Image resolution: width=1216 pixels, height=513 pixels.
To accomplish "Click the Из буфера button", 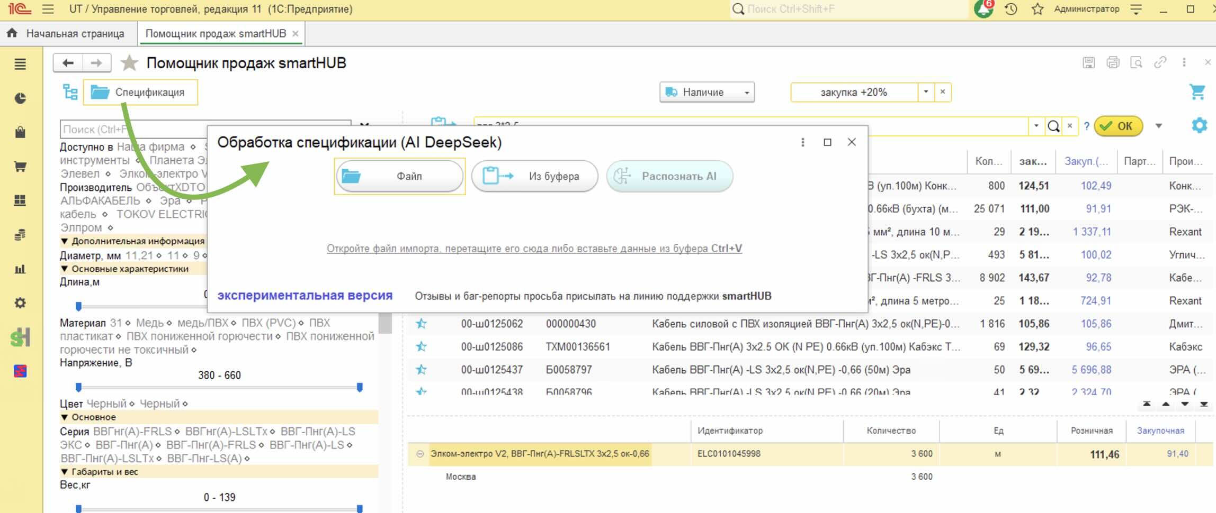I will tap(534, 176).
